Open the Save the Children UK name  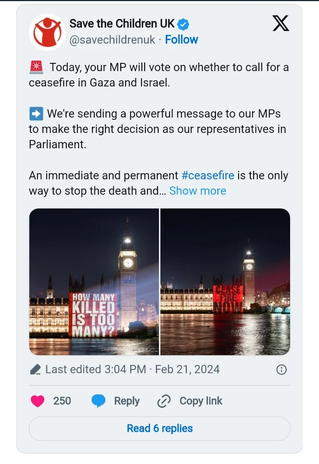pos(122,24)
